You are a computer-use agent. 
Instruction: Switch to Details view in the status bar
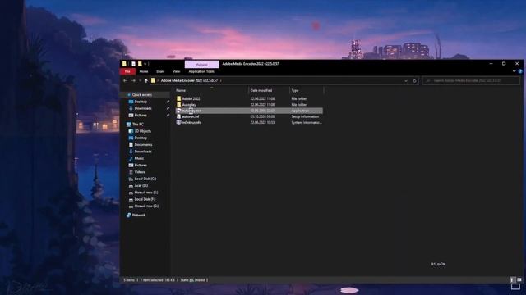512,280
